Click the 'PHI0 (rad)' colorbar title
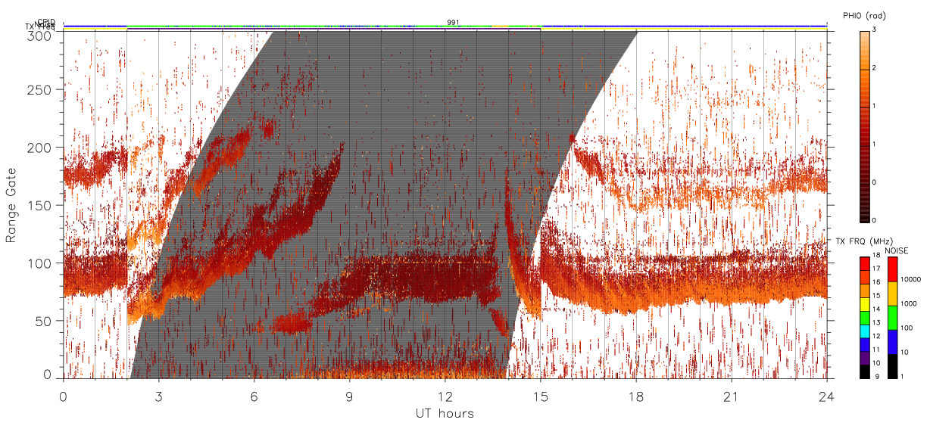The image size is (930, 429). [864, 16]
